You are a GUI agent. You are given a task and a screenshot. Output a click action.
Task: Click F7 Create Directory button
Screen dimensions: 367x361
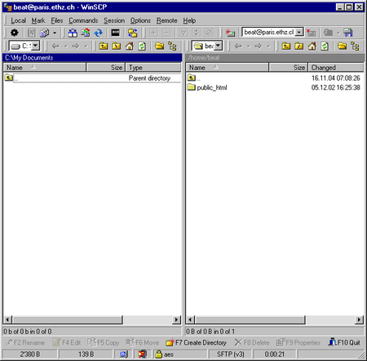point(197,342)
